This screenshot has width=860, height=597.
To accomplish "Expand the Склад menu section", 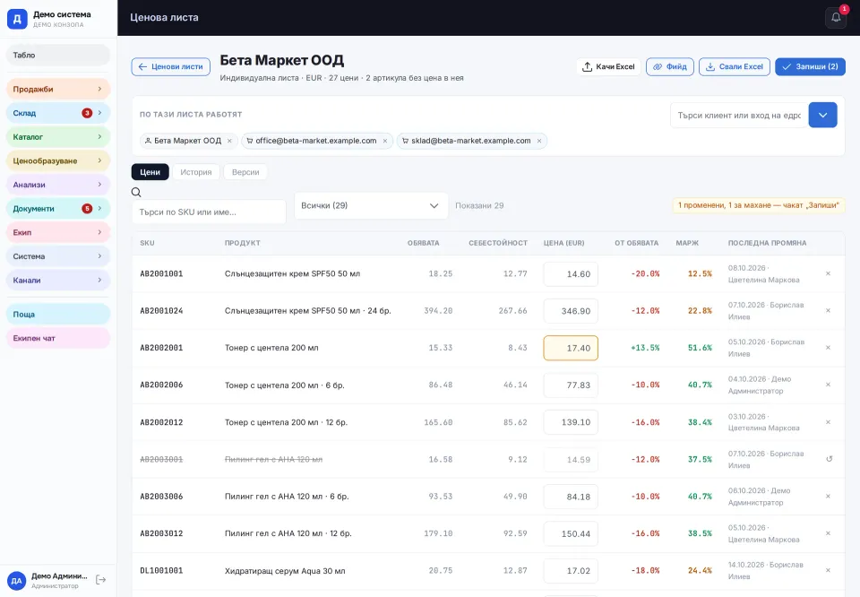I will [58, 113].
